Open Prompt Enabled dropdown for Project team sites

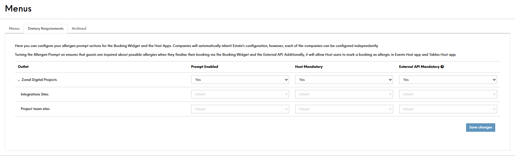click(x=240, y=109)
